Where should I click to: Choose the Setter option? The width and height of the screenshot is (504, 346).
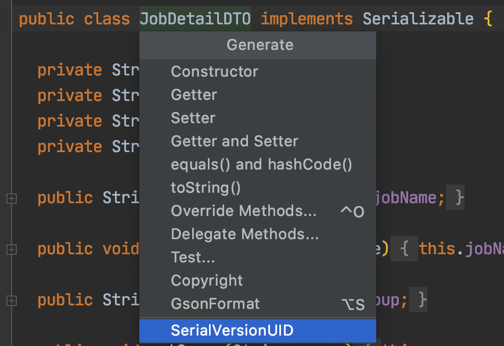tap(193, 118)
